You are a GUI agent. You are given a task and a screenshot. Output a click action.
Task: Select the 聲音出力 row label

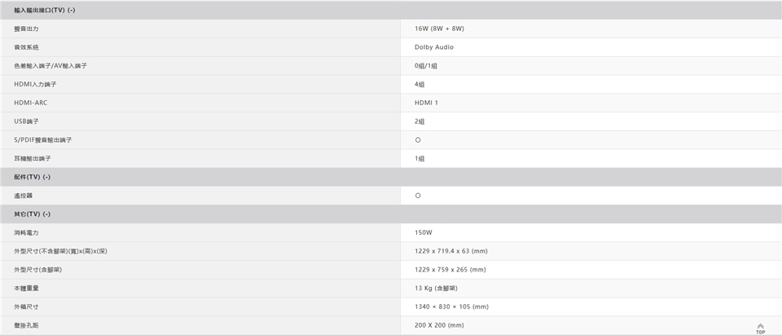(x=26, y=29)
